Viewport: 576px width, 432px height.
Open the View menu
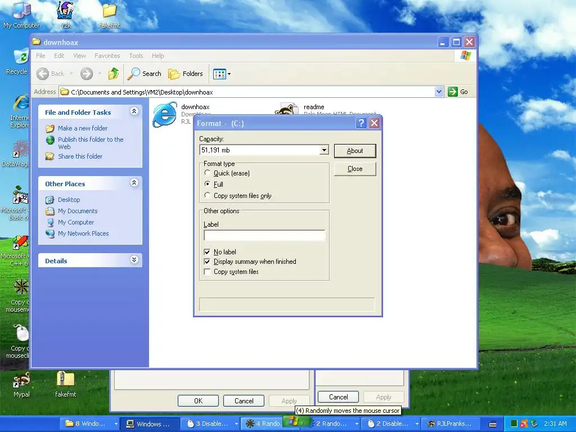point(79,56)
